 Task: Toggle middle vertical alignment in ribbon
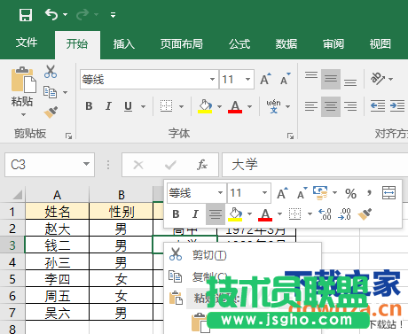[331, 79]
